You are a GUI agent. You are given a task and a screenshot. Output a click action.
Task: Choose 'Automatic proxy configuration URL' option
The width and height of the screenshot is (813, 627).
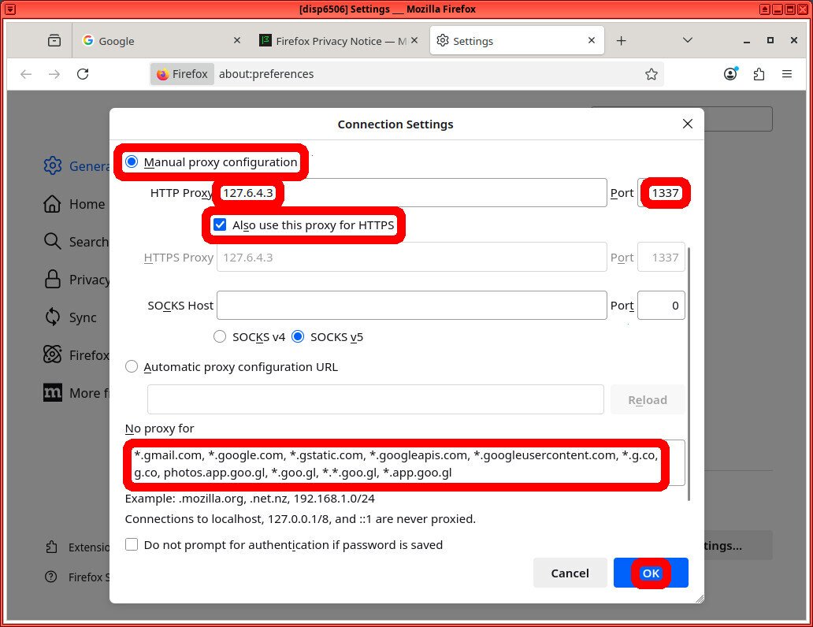[x=132, y=365]
